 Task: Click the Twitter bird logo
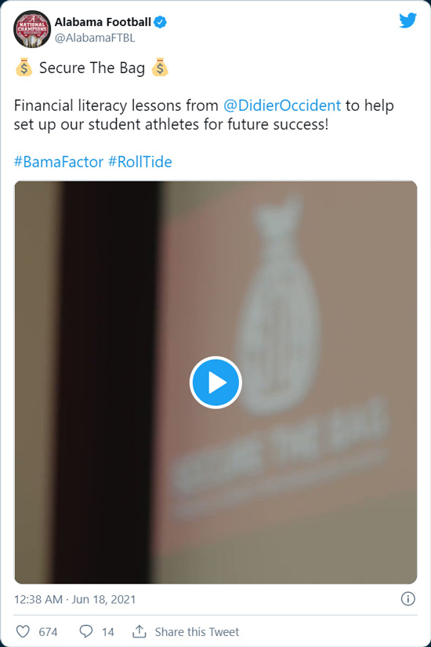coord(407,20)
